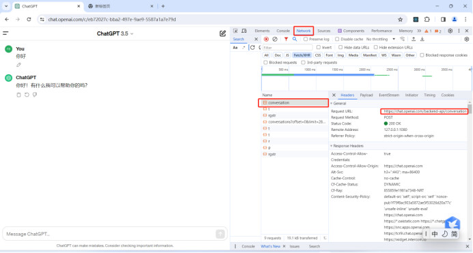Switch to the Sources tab
Image resolution: width=473 pixels, height=253 pixels.
pyautogui.click(x=324, y=31)
